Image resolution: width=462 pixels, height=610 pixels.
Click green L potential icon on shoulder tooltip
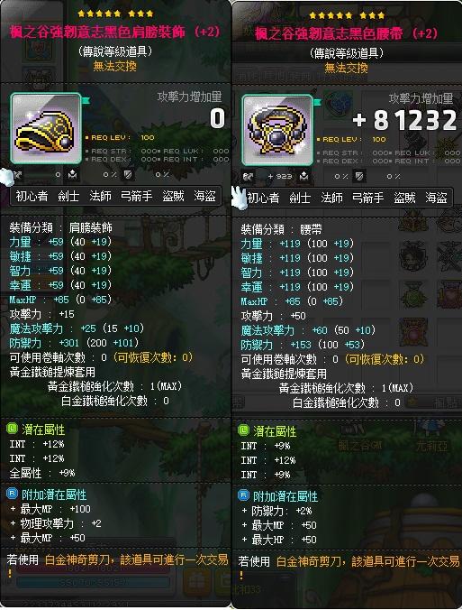pos(13,430)
